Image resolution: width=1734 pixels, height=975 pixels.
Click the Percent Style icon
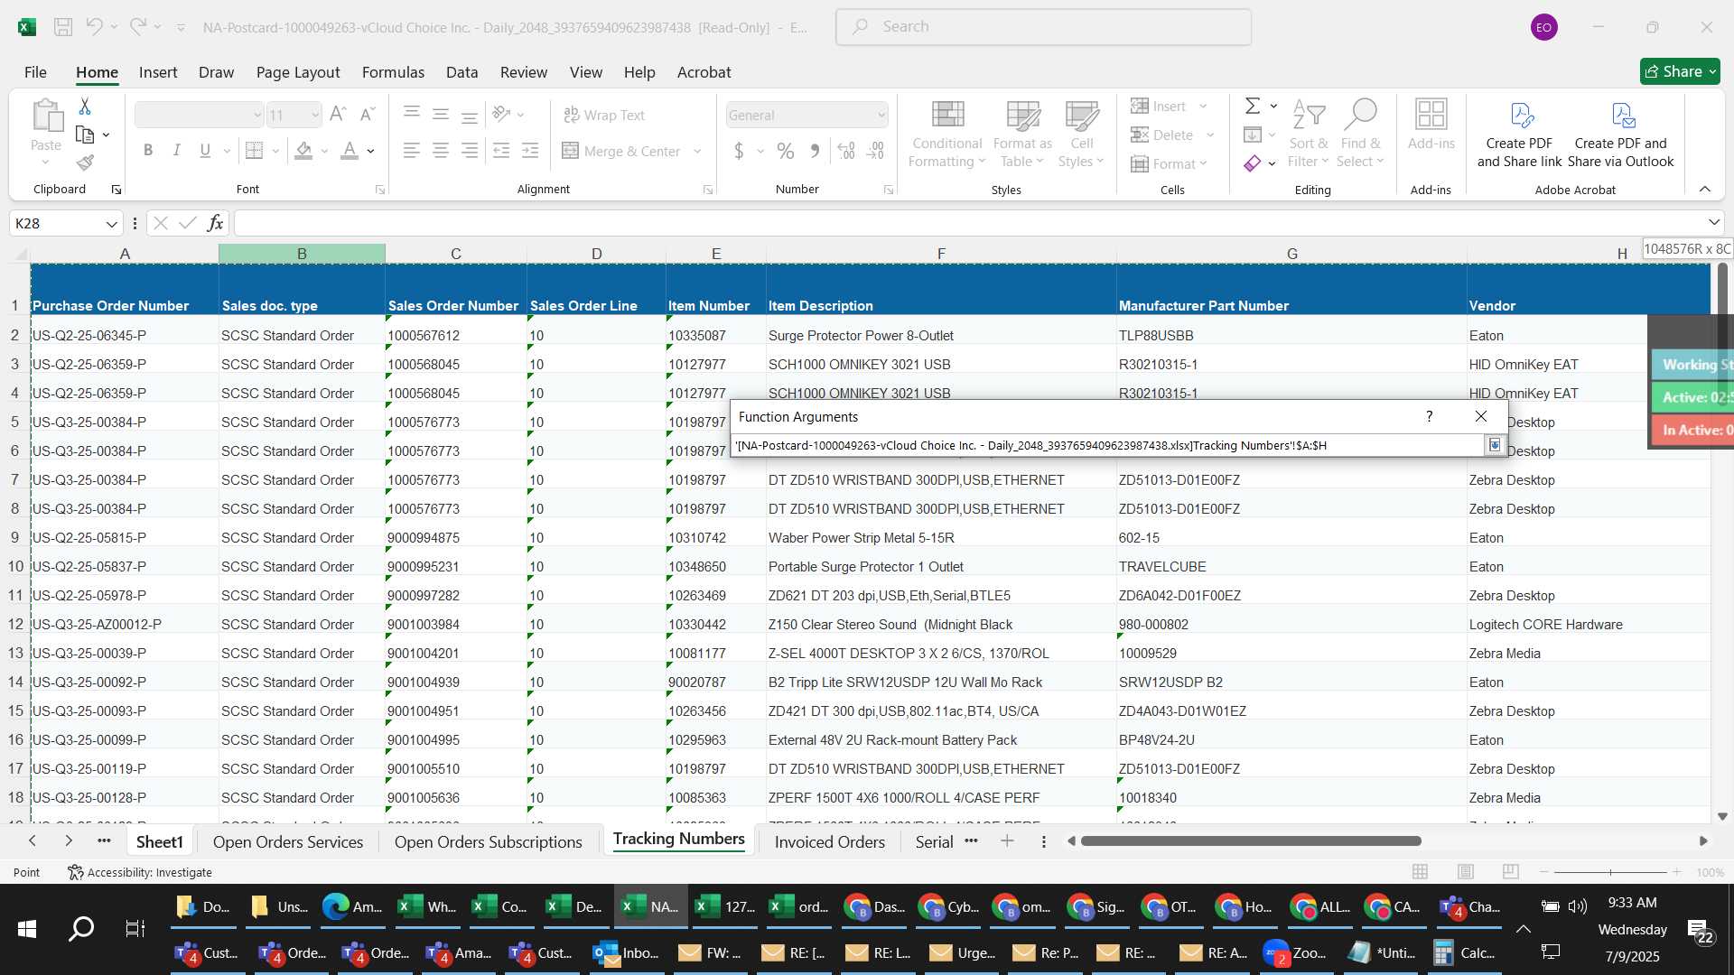786,151
